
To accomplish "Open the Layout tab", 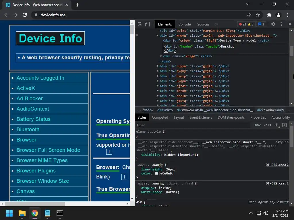I will pyautogui.click(x=179, y=117).
